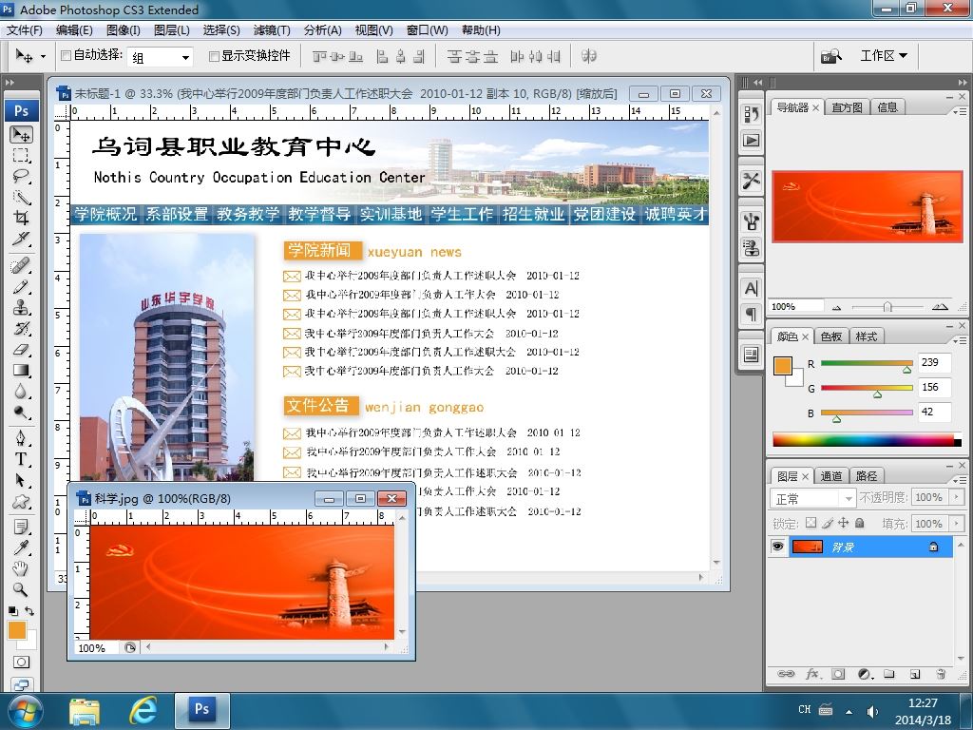Click the foreground color swatch in Color panel
The image size is (973, 730).
coord(783,366)
